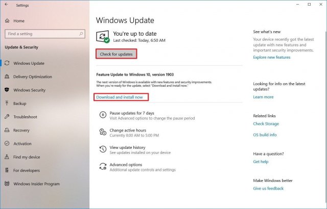Click the Check for updates button
Screen dimensions: 327x209
point(116,54)
